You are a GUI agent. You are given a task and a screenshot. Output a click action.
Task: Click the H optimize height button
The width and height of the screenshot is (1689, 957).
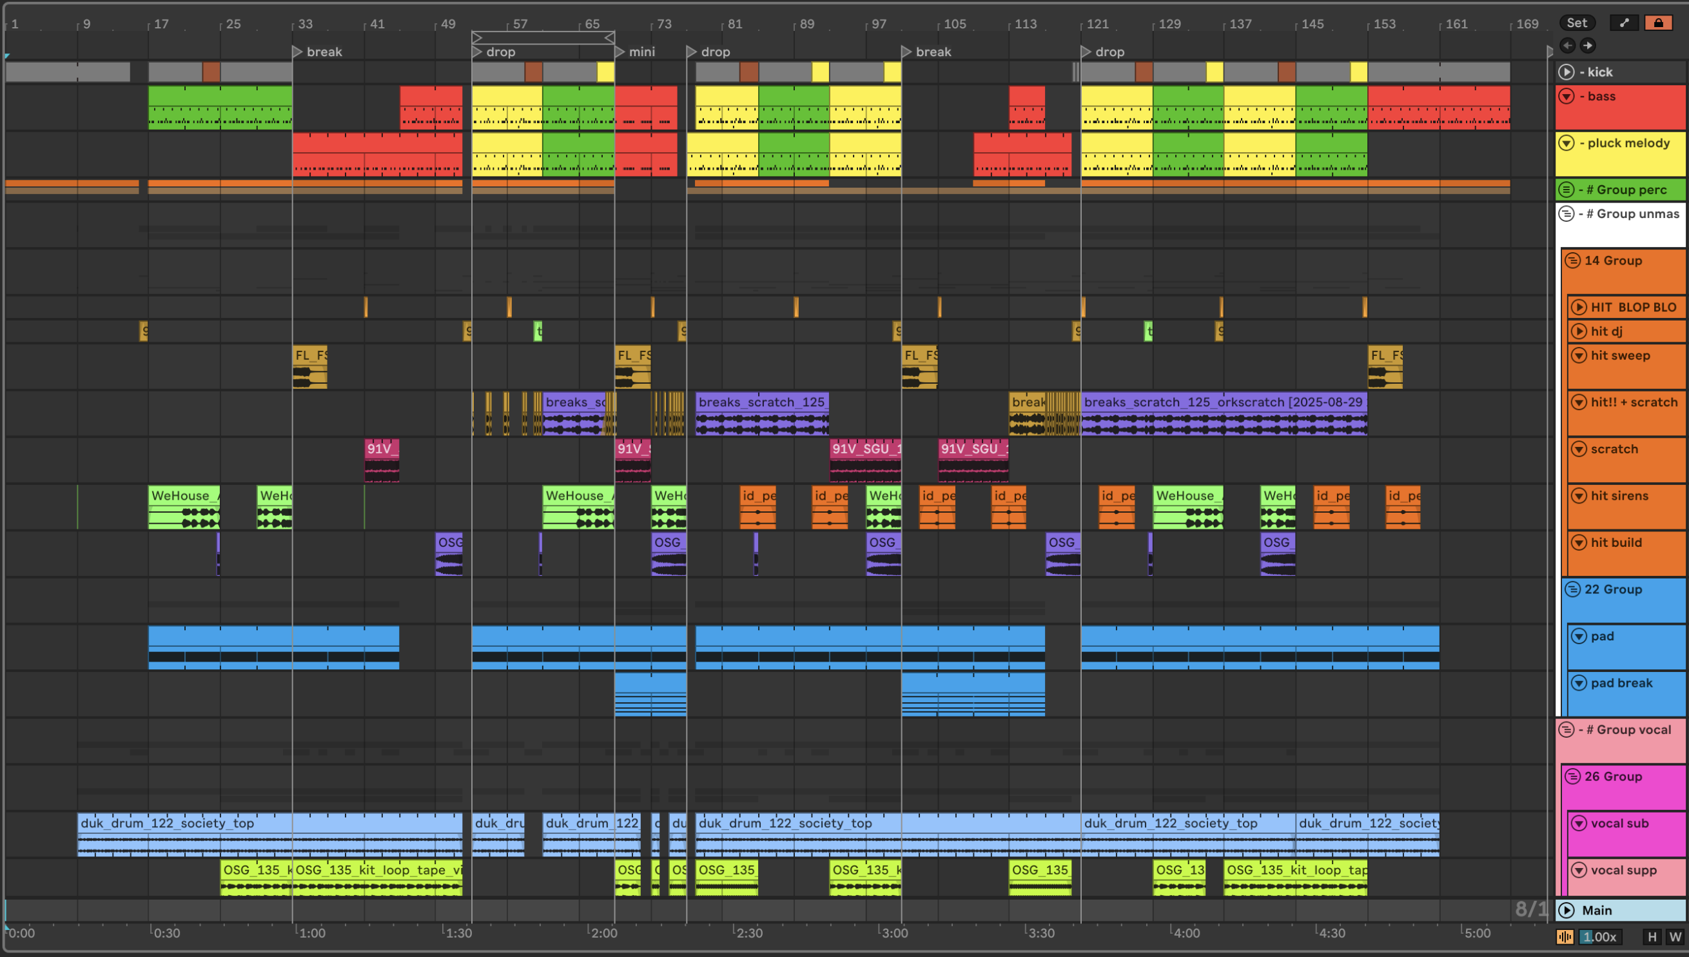(x=1652, y=936)
